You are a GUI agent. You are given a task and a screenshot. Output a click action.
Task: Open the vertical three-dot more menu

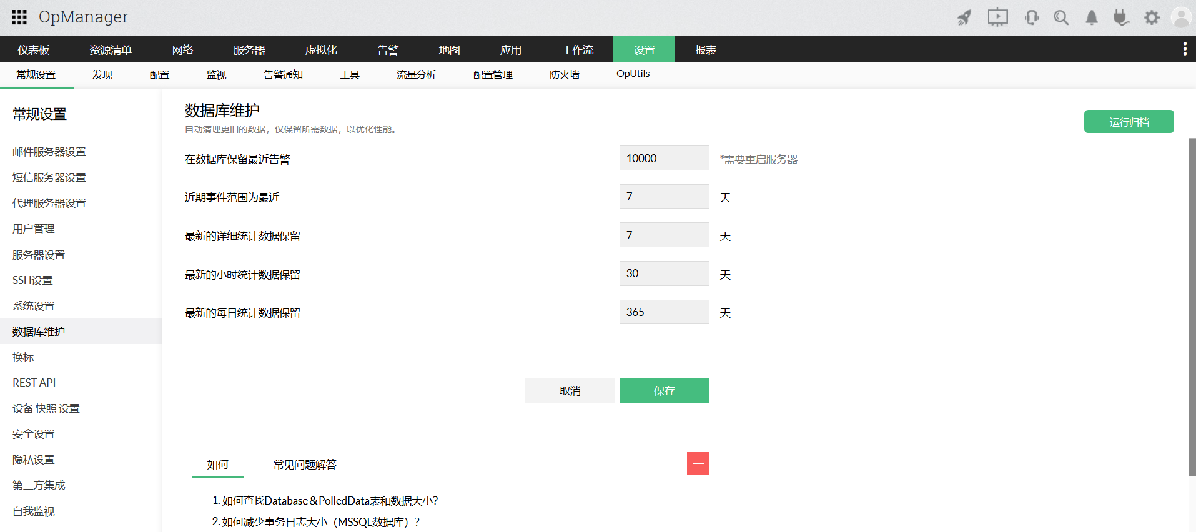tap(1185, 49)
